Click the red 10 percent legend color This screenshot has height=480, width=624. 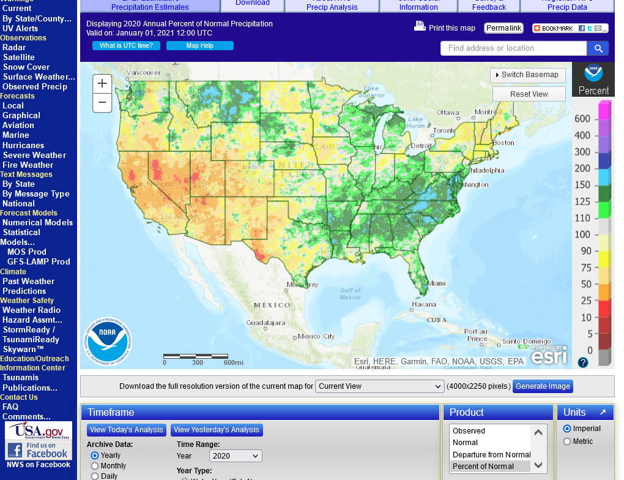[604, 310]
